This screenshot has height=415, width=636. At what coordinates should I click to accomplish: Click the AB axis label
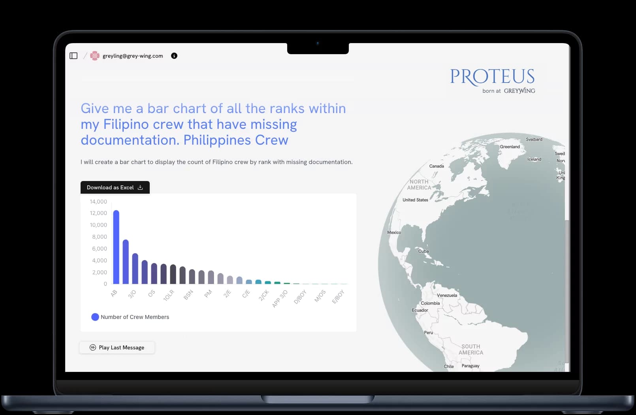(114, 293)
